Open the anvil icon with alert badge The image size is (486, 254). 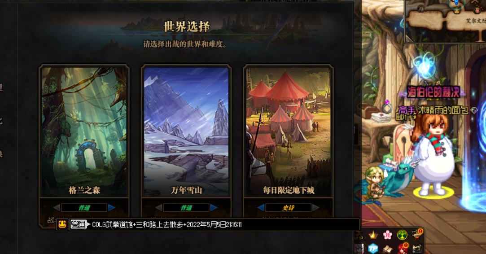tap(417, 234)
